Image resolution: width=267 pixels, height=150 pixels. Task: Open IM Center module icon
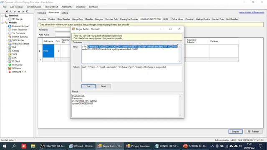[10, 68]
